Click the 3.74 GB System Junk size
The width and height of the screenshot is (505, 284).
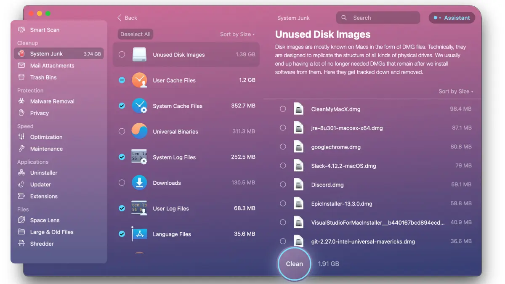(x=92, y=54)
